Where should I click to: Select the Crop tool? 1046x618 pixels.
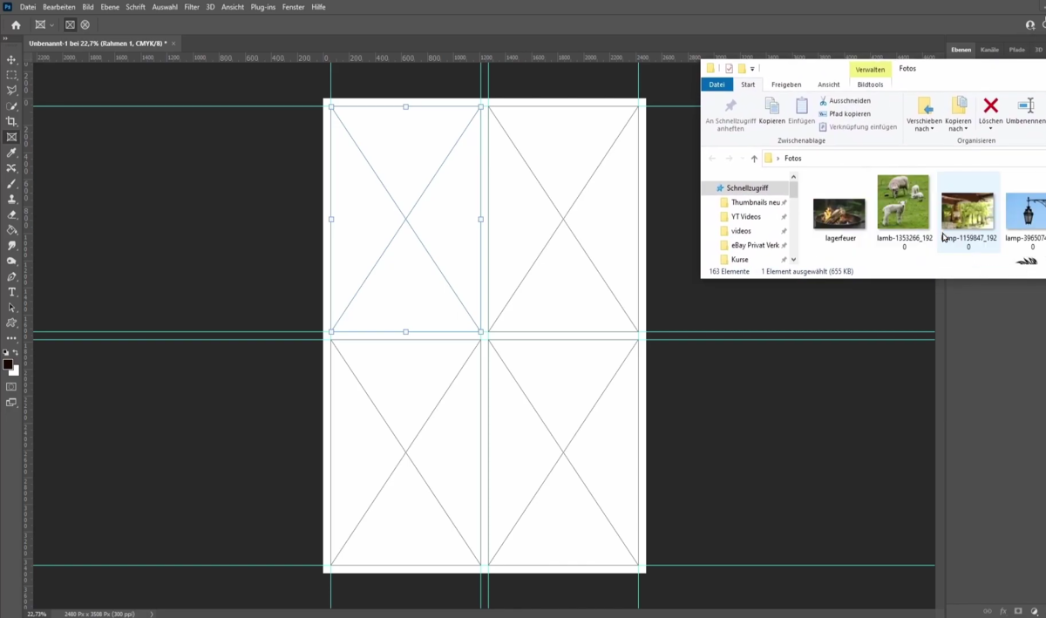[11, 122]
